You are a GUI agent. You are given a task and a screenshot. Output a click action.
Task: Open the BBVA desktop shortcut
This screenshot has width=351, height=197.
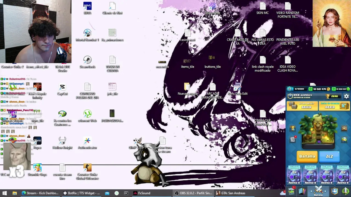87,8
